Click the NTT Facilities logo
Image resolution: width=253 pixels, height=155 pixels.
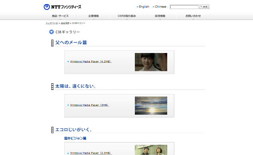click(63, 7)
